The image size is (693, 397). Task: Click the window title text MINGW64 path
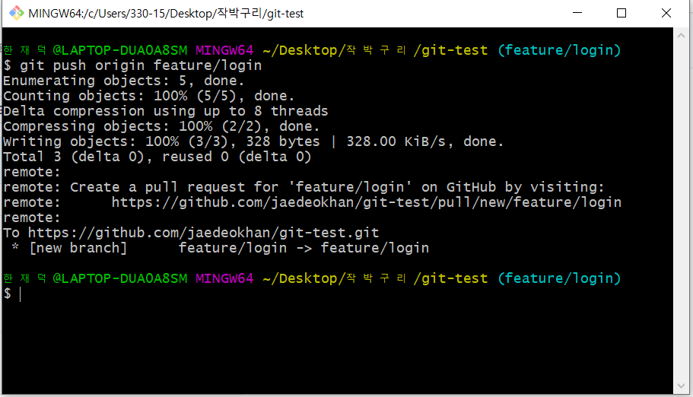click(x=166, y=13)
